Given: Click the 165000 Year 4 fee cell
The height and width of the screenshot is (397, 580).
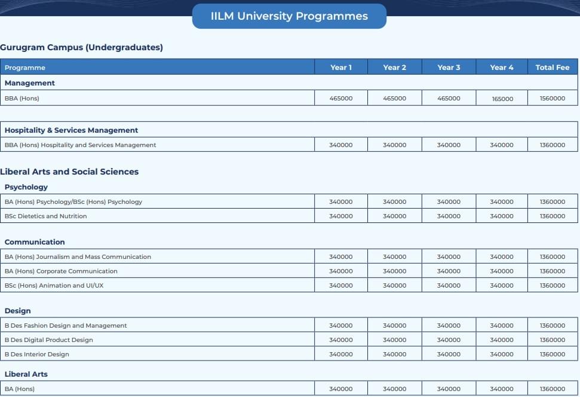Looking at the screenshot, I should coord(502,99).
